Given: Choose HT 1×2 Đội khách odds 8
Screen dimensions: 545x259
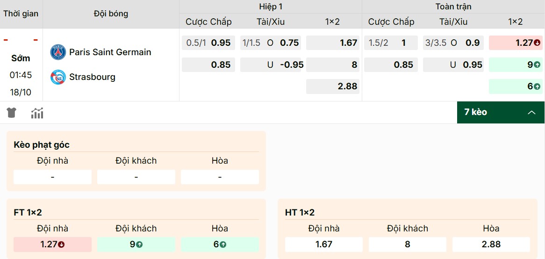Looking at the screenshot, I should pos(407,245).
